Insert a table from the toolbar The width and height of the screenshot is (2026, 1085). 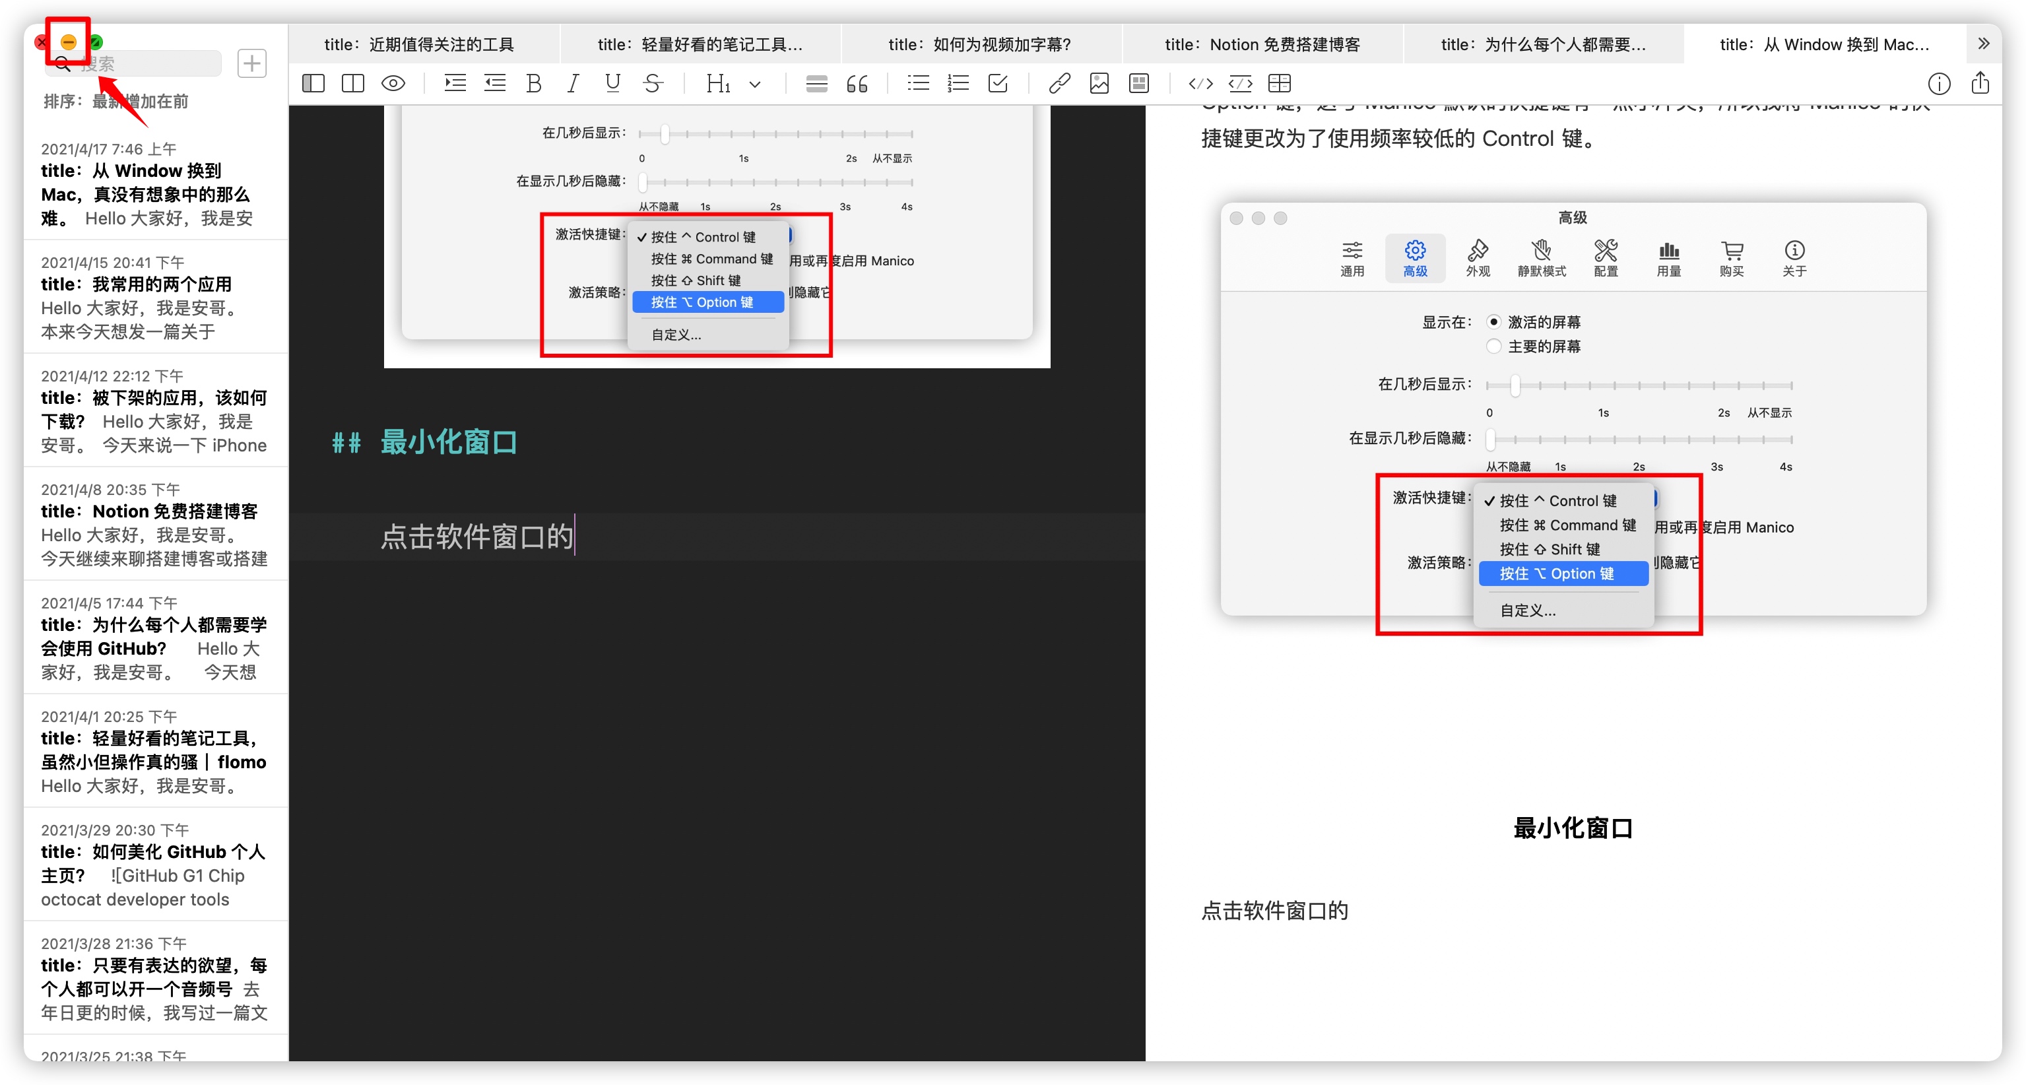(x=1280, y=83)
